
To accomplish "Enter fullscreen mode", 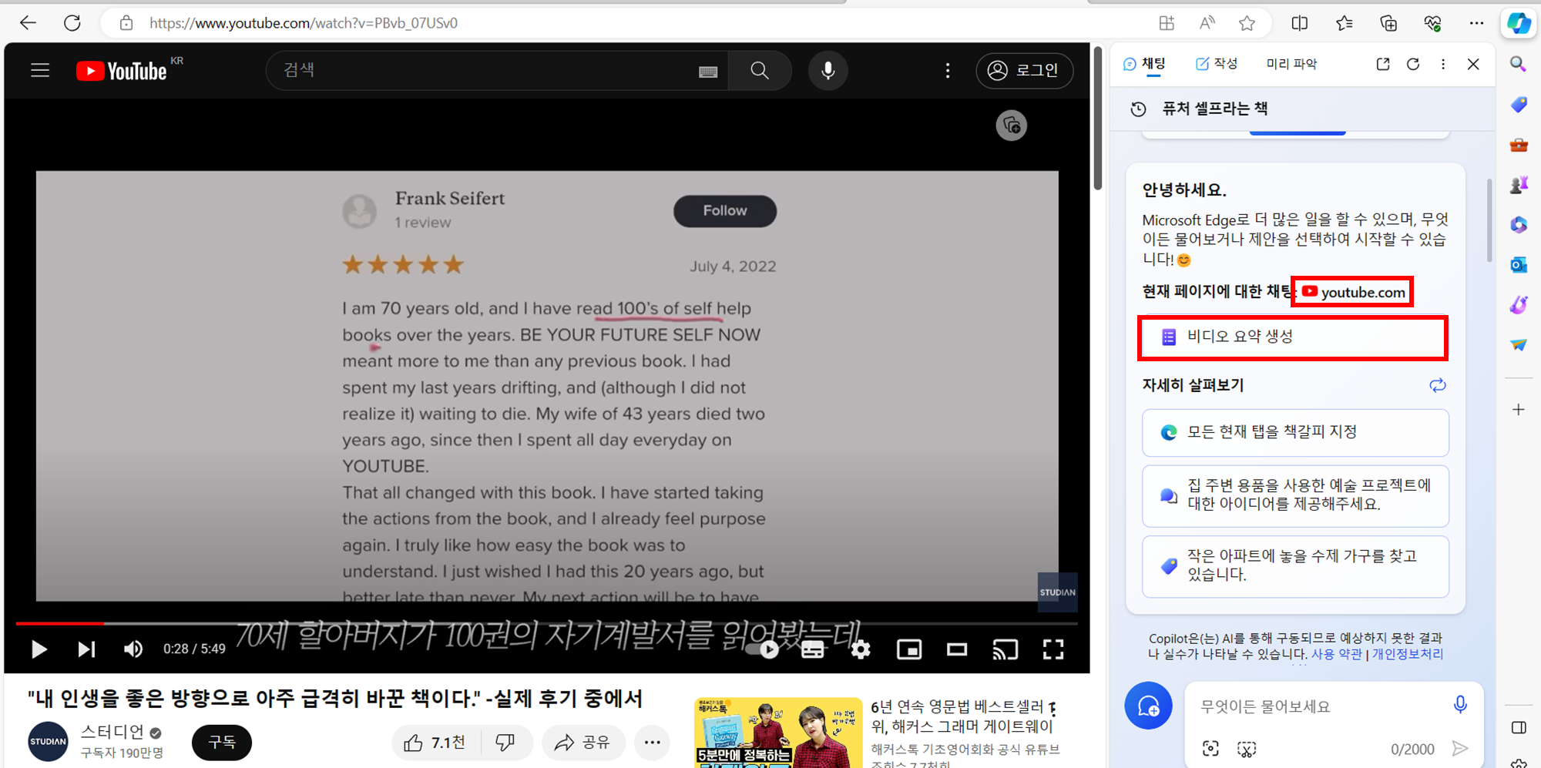I will [x=1053, y=649].
